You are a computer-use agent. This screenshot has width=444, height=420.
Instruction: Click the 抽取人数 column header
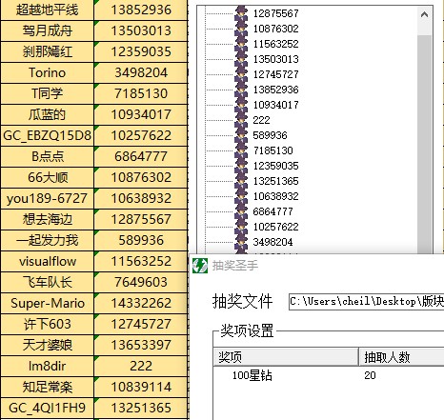coord(401,357)
